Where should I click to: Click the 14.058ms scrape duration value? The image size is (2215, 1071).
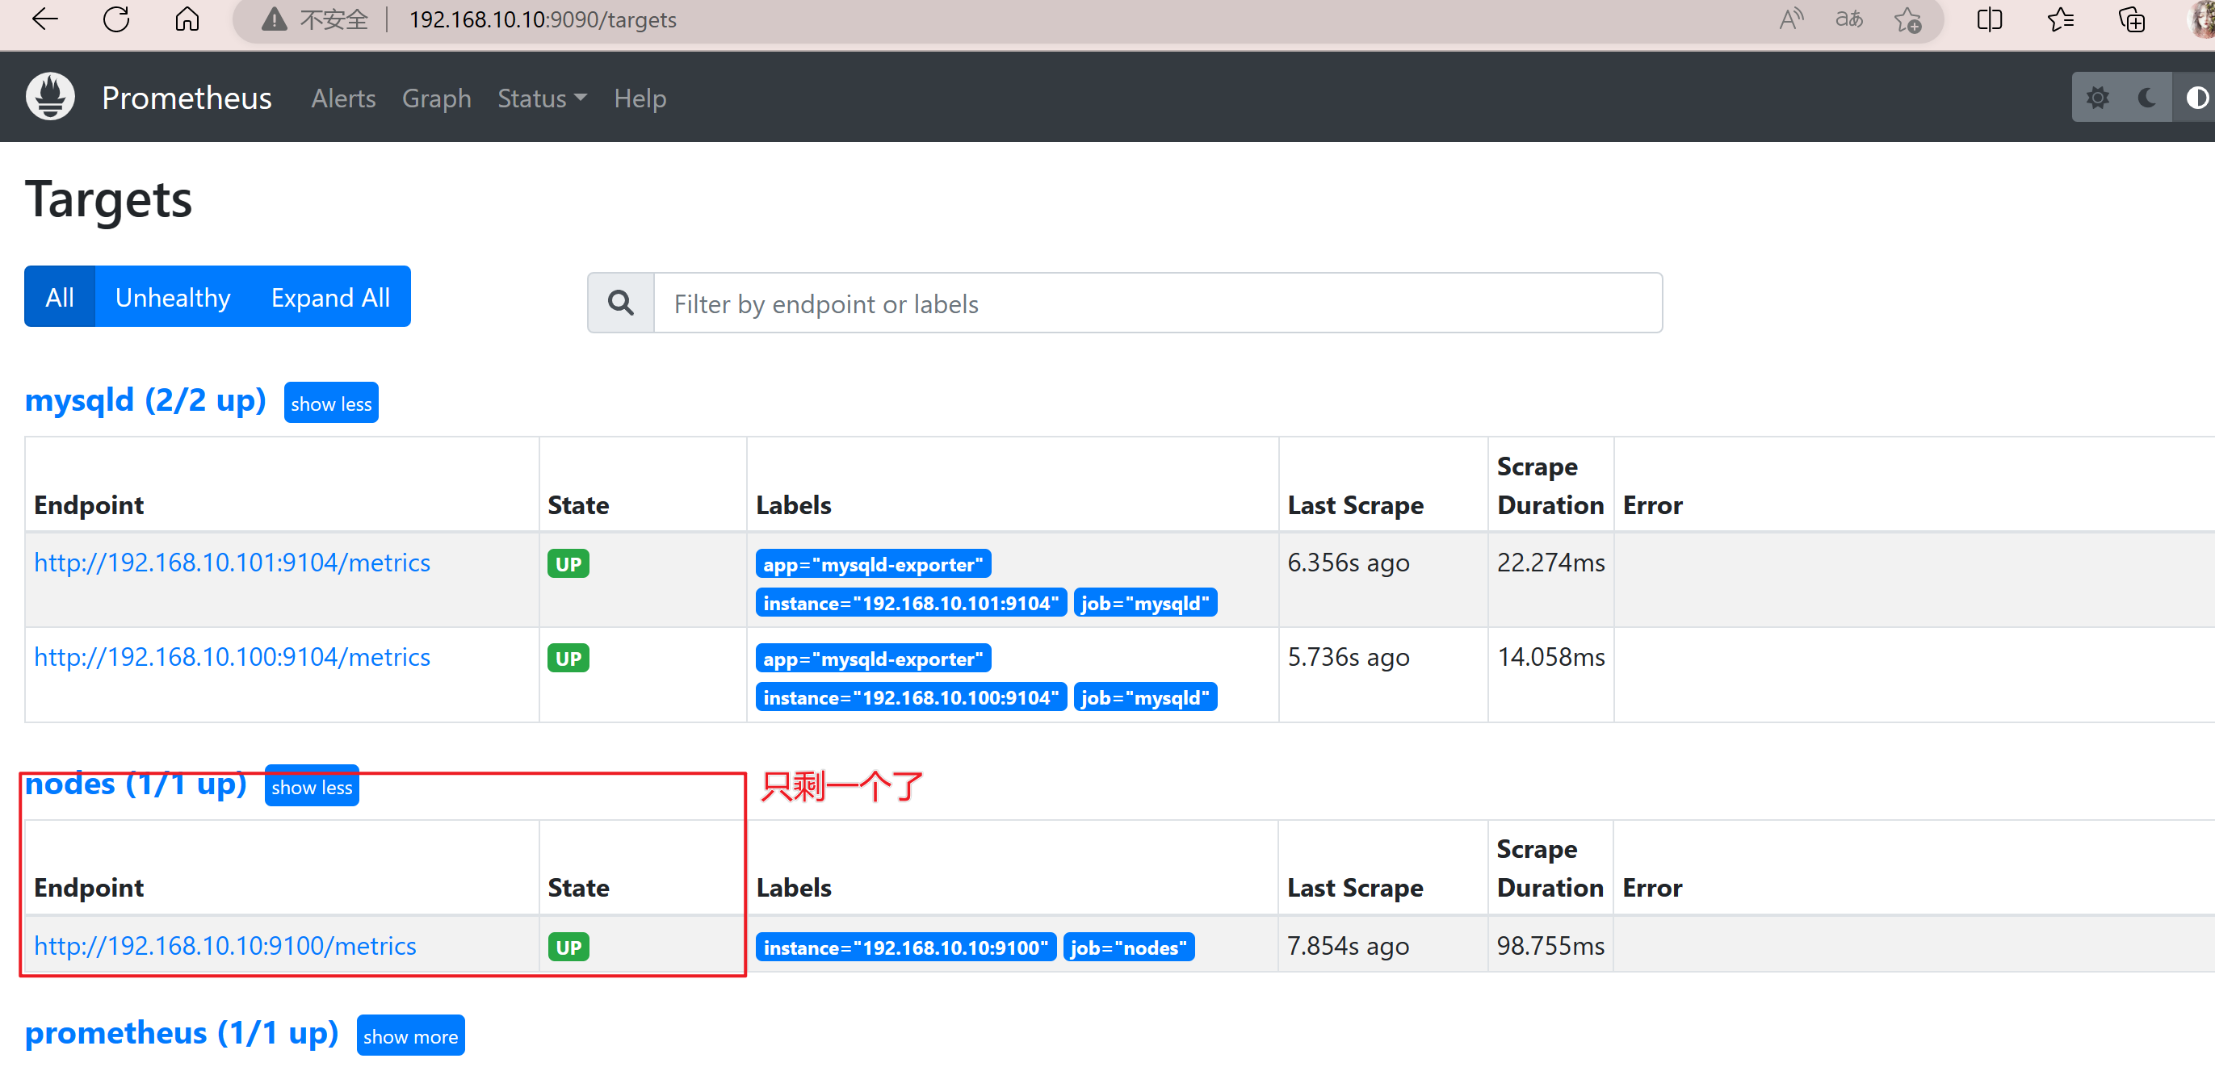[x=1550, y=657]
